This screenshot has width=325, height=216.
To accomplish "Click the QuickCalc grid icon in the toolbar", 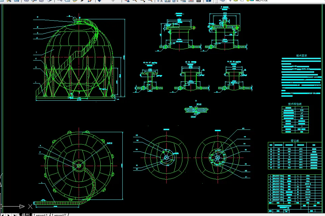I will coord(199,1).
